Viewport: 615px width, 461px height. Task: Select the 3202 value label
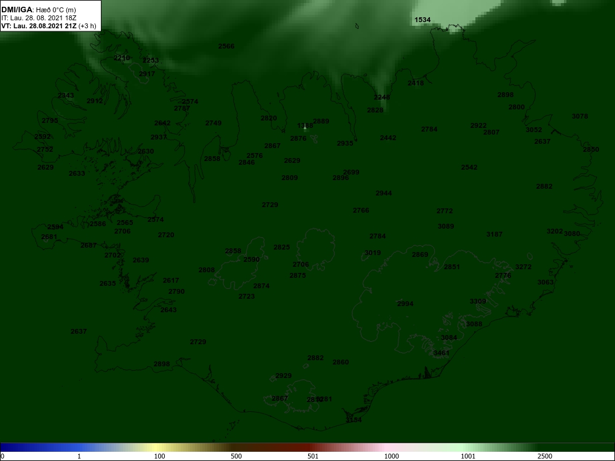555,231
